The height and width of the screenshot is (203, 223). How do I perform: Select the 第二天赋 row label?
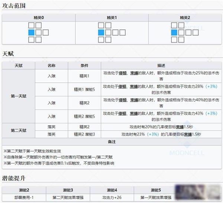tap(19, 130)
